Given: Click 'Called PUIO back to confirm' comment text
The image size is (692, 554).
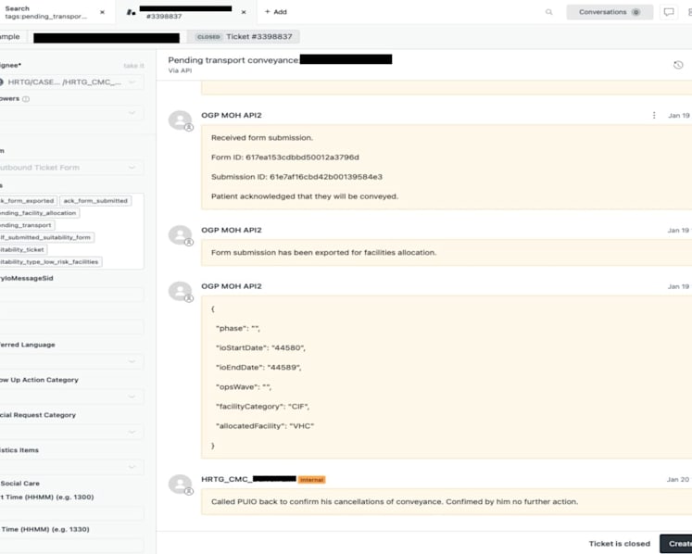Looking at the screenshot, I should [395, 502].
